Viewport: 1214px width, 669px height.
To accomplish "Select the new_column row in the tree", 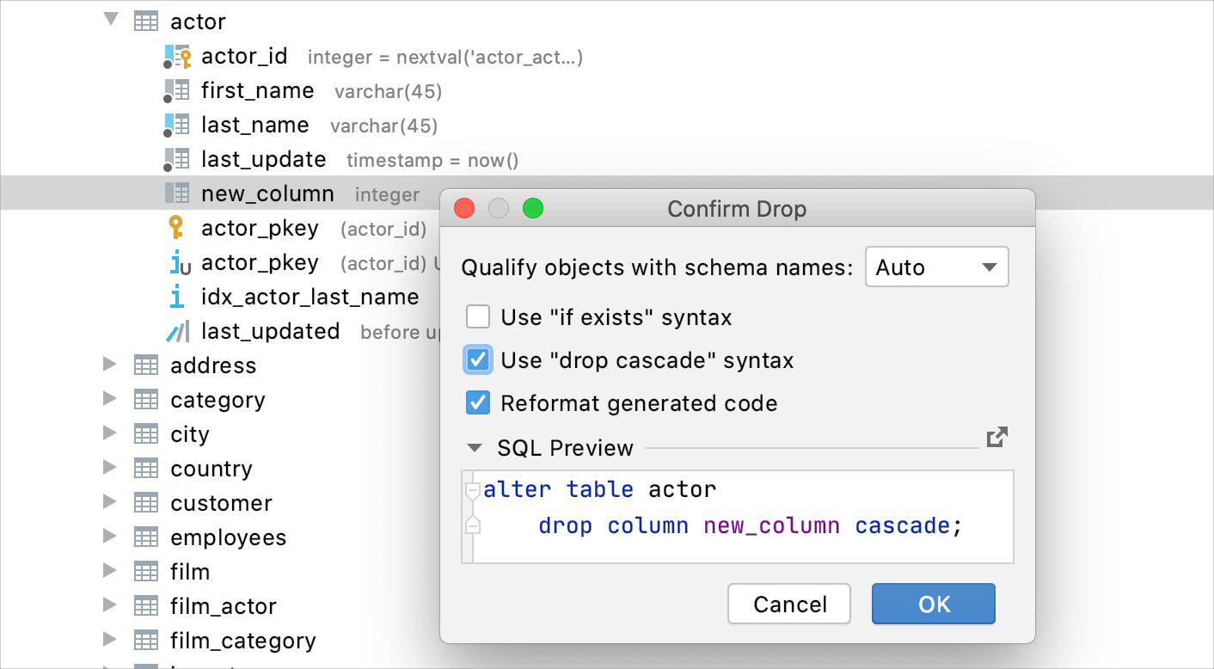I will (268, 193).
